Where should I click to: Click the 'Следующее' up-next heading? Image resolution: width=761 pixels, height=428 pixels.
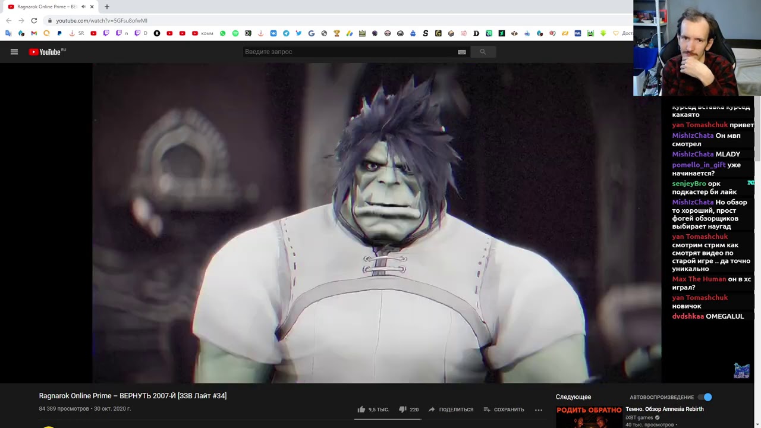click(x=573, y=397)
